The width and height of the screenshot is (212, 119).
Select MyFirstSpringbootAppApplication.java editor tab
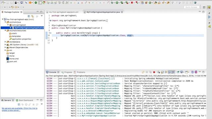click(103, 12)
